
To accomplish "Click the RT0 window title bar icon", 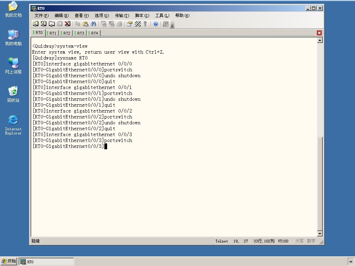I will (x=34, y=8).
